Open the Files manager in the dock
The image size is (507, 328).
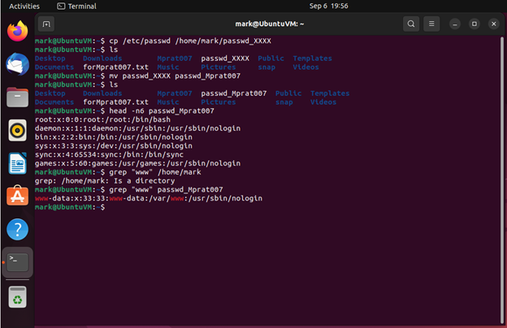click(17, 97)
